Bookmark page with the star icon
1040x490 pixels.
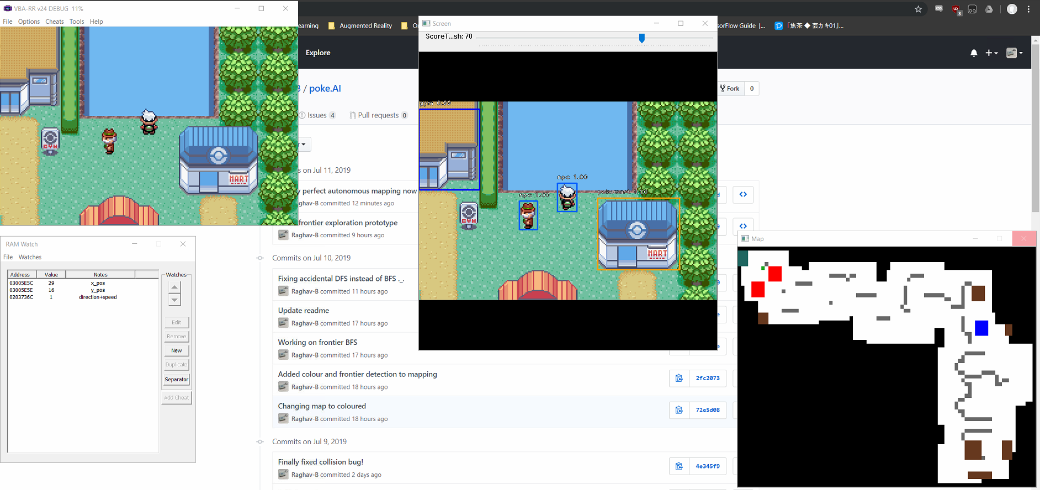[x=918, y=9]
